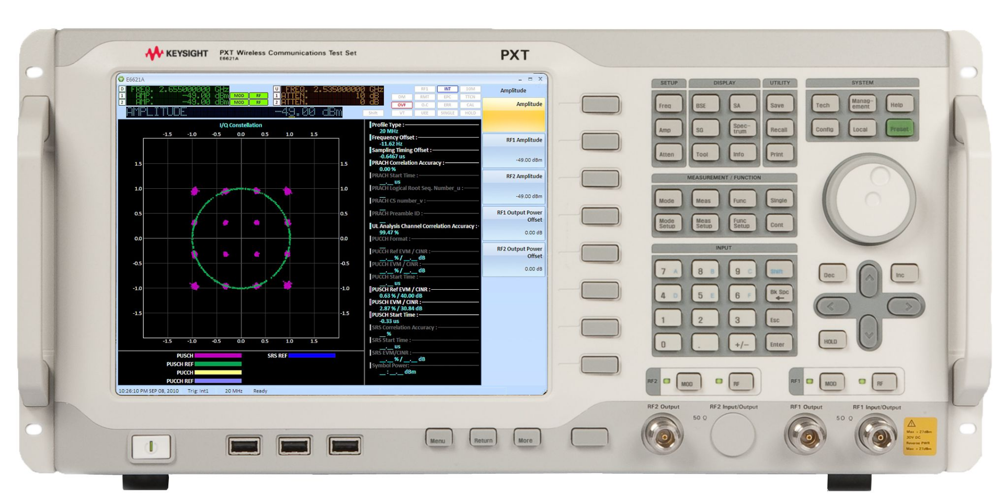
Task: Click the magenta PUSCH legend color bar
Action: coord(218,356)
